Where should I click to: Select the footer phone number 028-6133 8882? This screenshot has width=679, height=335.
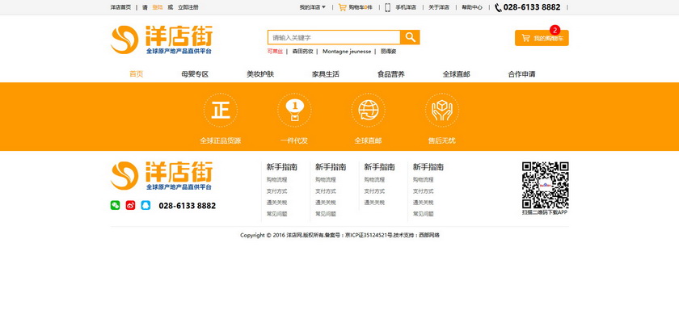coord(187,206)
